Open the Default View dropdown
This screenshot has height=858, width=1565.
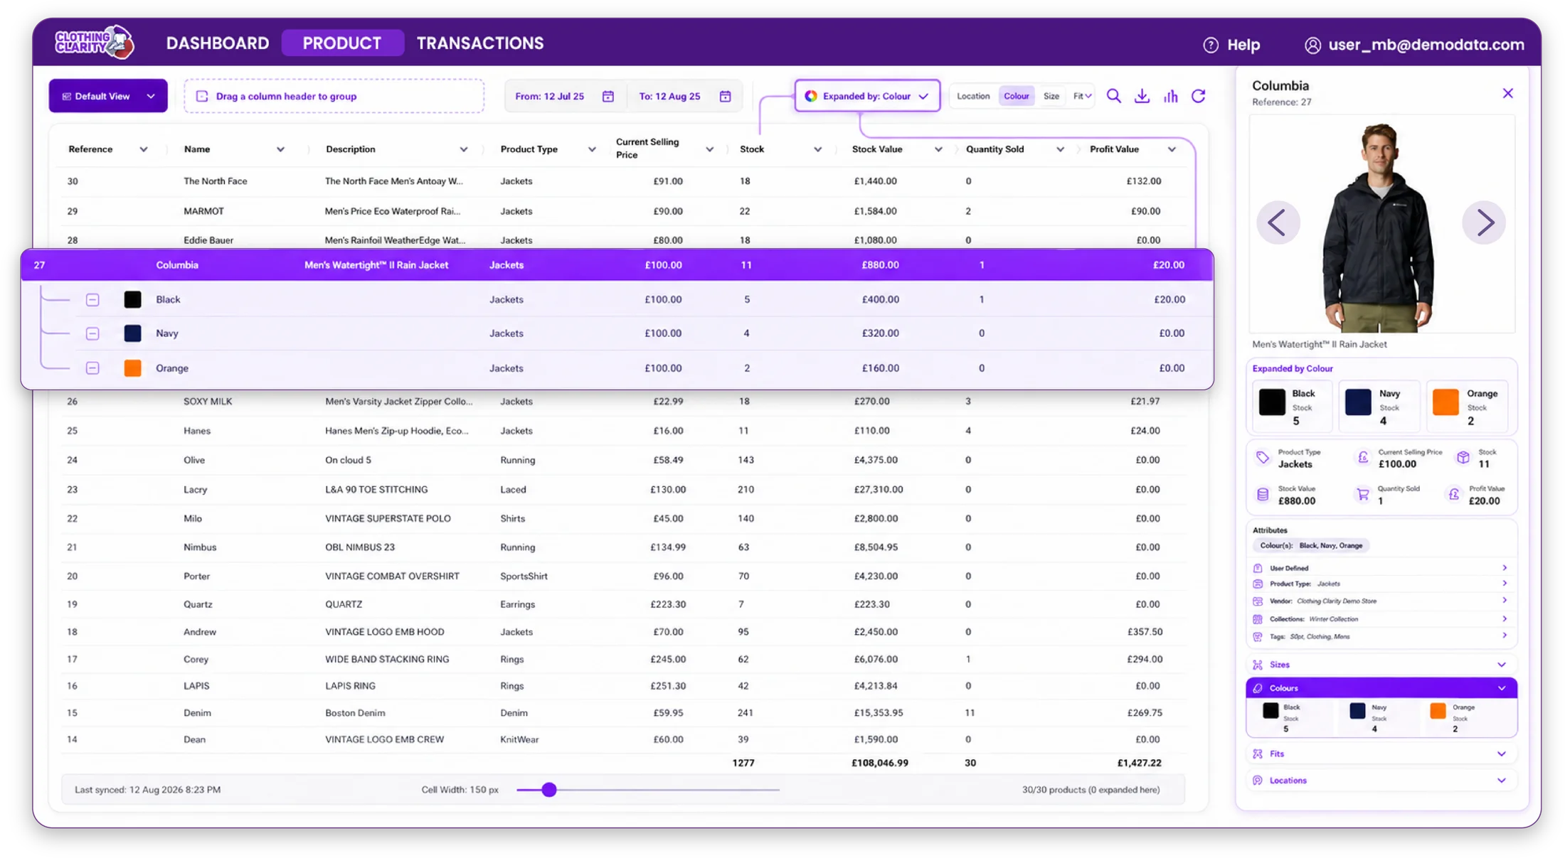pyautogui.click(x=108, y=96)
